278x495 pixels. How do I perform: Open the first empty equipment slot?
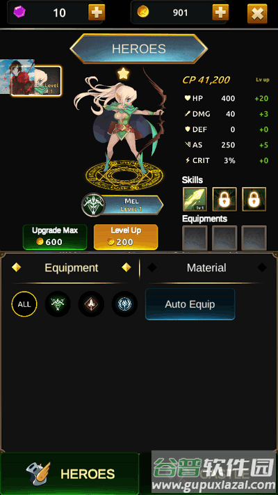click(x=195, y=237)
